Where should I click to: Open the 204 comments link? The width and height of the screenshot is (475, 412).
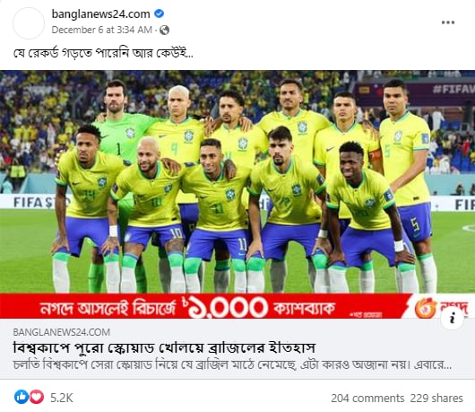click(367, 398)
